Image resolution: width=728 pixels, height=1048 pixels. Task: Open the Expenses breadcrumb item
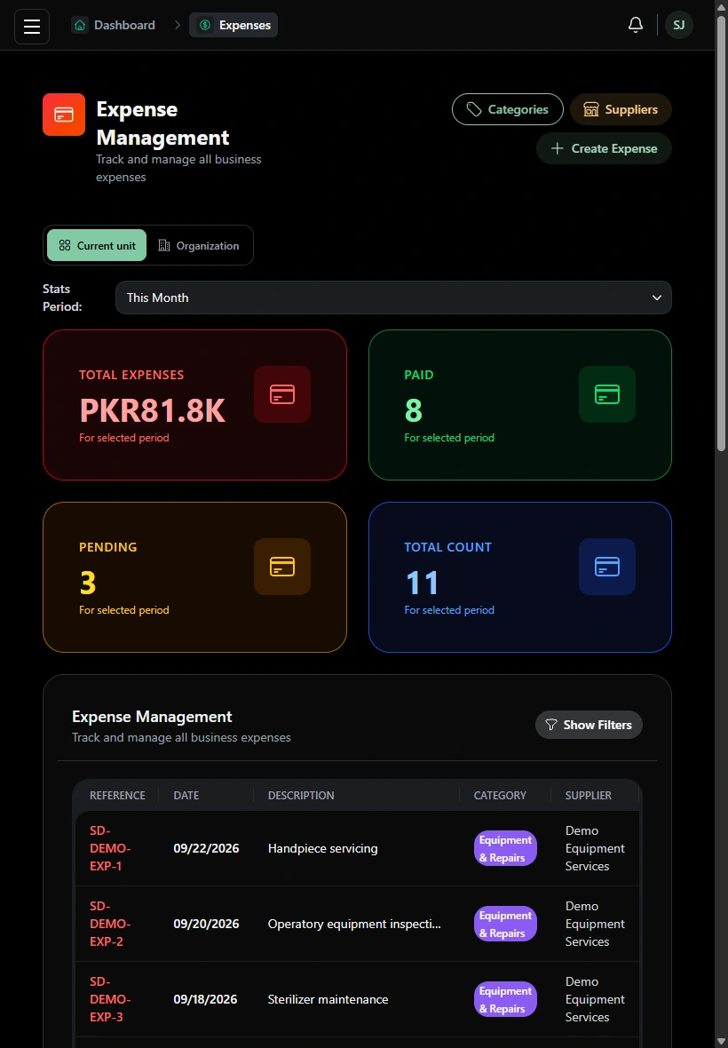(x=233, y=26)
